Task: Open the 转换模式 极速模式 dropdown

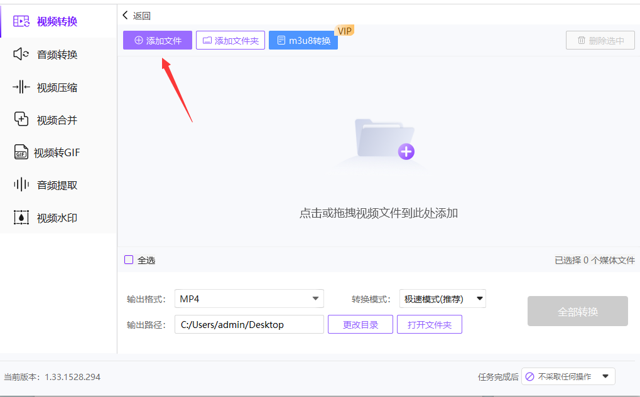Action: tap(442, 299)
